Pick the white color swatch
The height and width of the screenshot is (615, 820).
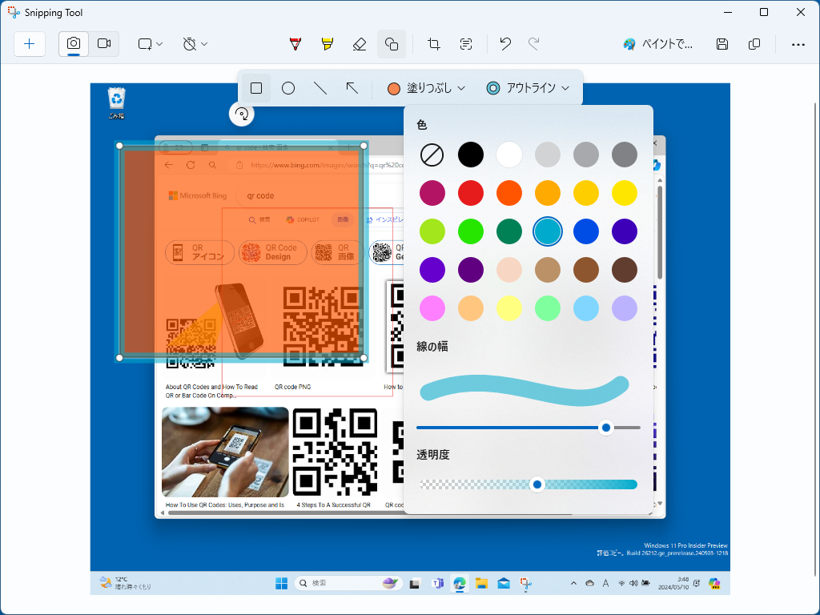click(x=508, y=155)
